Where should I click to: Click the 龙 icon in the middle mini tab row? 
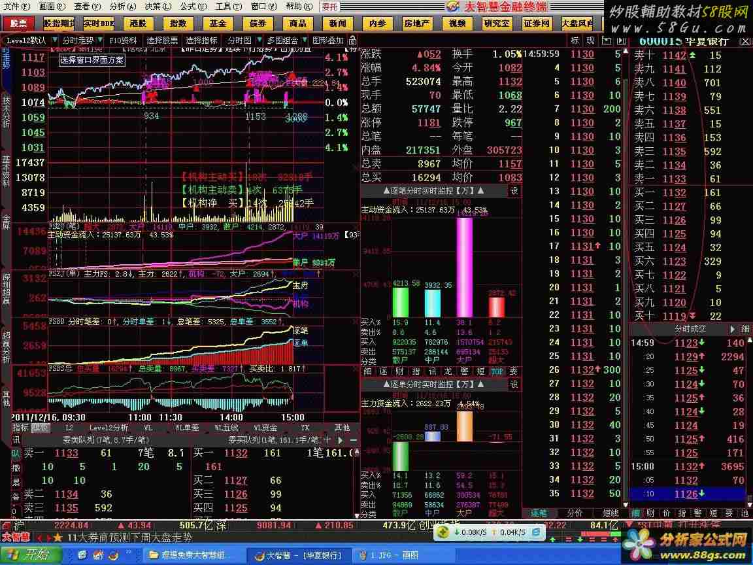[x=448, y=371]
